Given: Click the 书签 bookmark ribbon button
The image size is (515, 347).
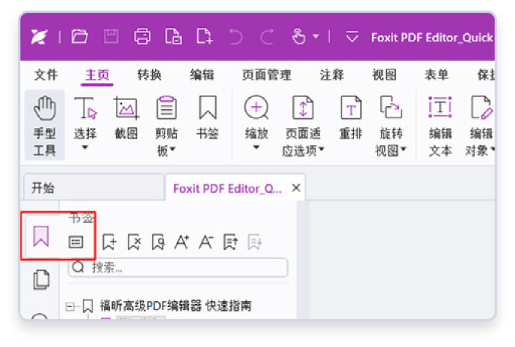Looking at the screenshot, I should pyautogui.click(x=208, y=117).
